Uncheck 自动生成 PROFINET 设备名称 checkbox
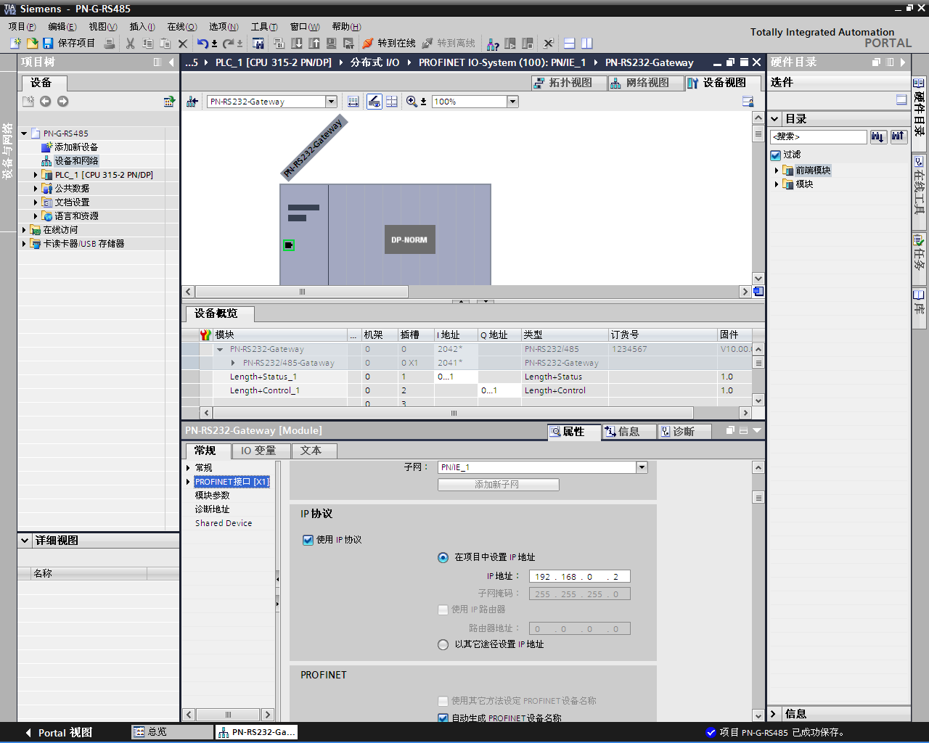 click(x=443, y=718)
